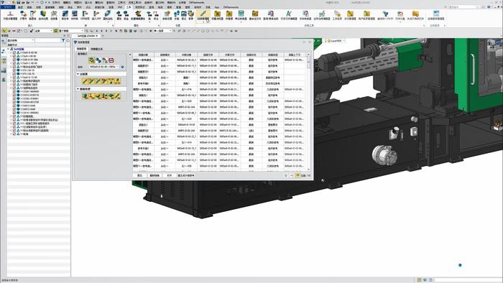Click the blue arrow icon beside dialog file dropdown

click(x=123, y=67)
